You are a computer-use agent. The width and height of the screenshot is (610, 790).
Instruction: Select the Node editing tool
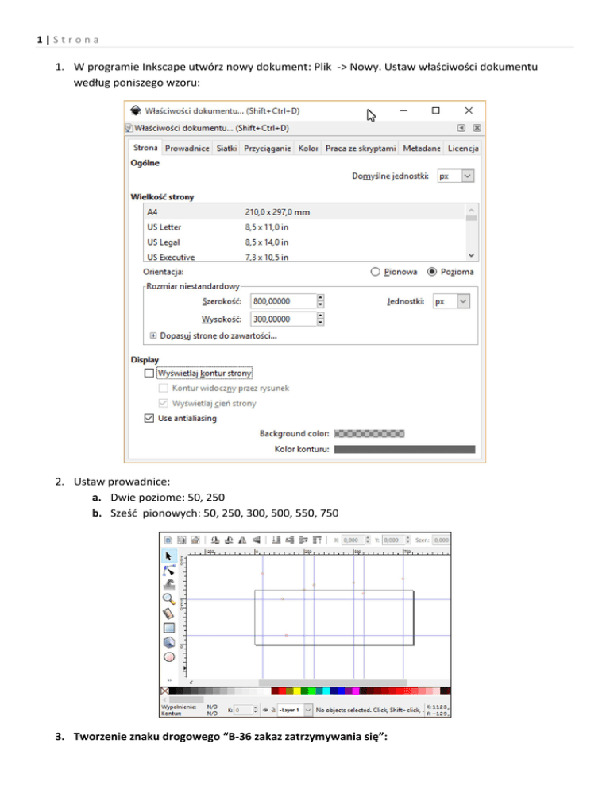point(168,571)
